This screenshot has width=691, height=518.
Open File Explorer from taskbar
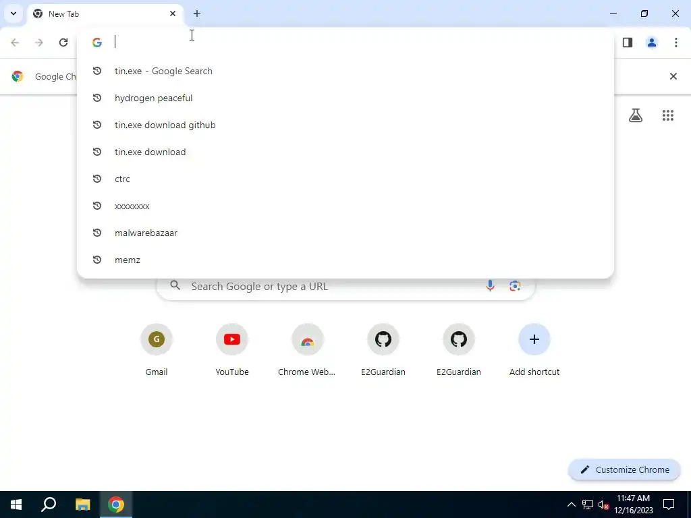tap(82, 505)
